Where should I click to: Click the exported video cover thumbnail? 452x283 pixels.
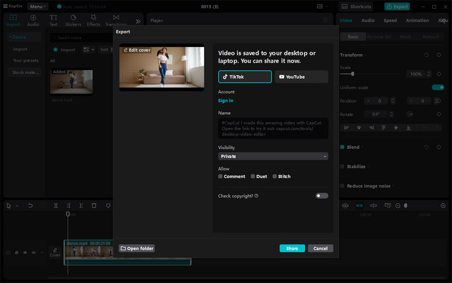(162, 67)
